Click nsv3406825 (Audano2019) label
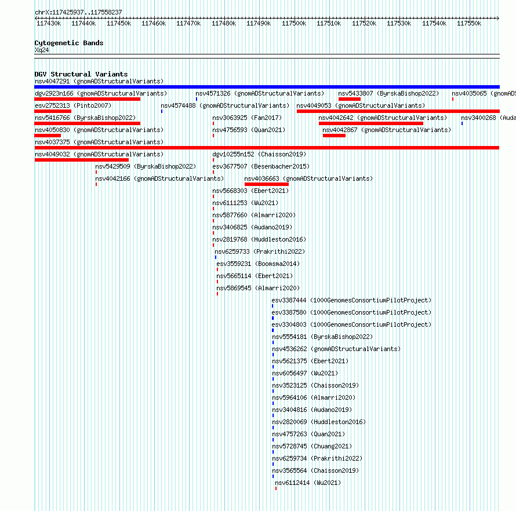The height and width of the screenshot is (511, 516). pyautogui.click(x=252, y=227)
